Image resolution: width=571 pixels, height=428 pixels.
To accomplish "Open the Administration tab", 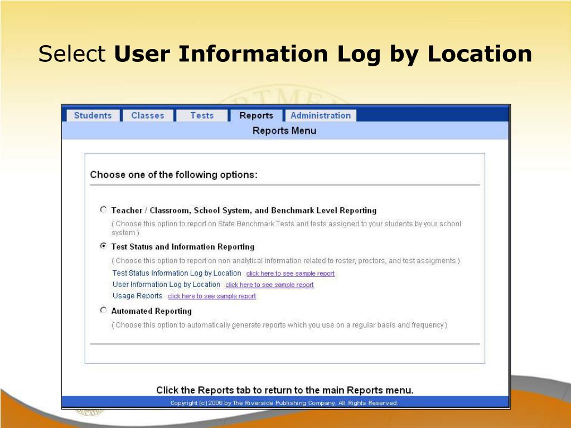I will [x=320, y=115].
